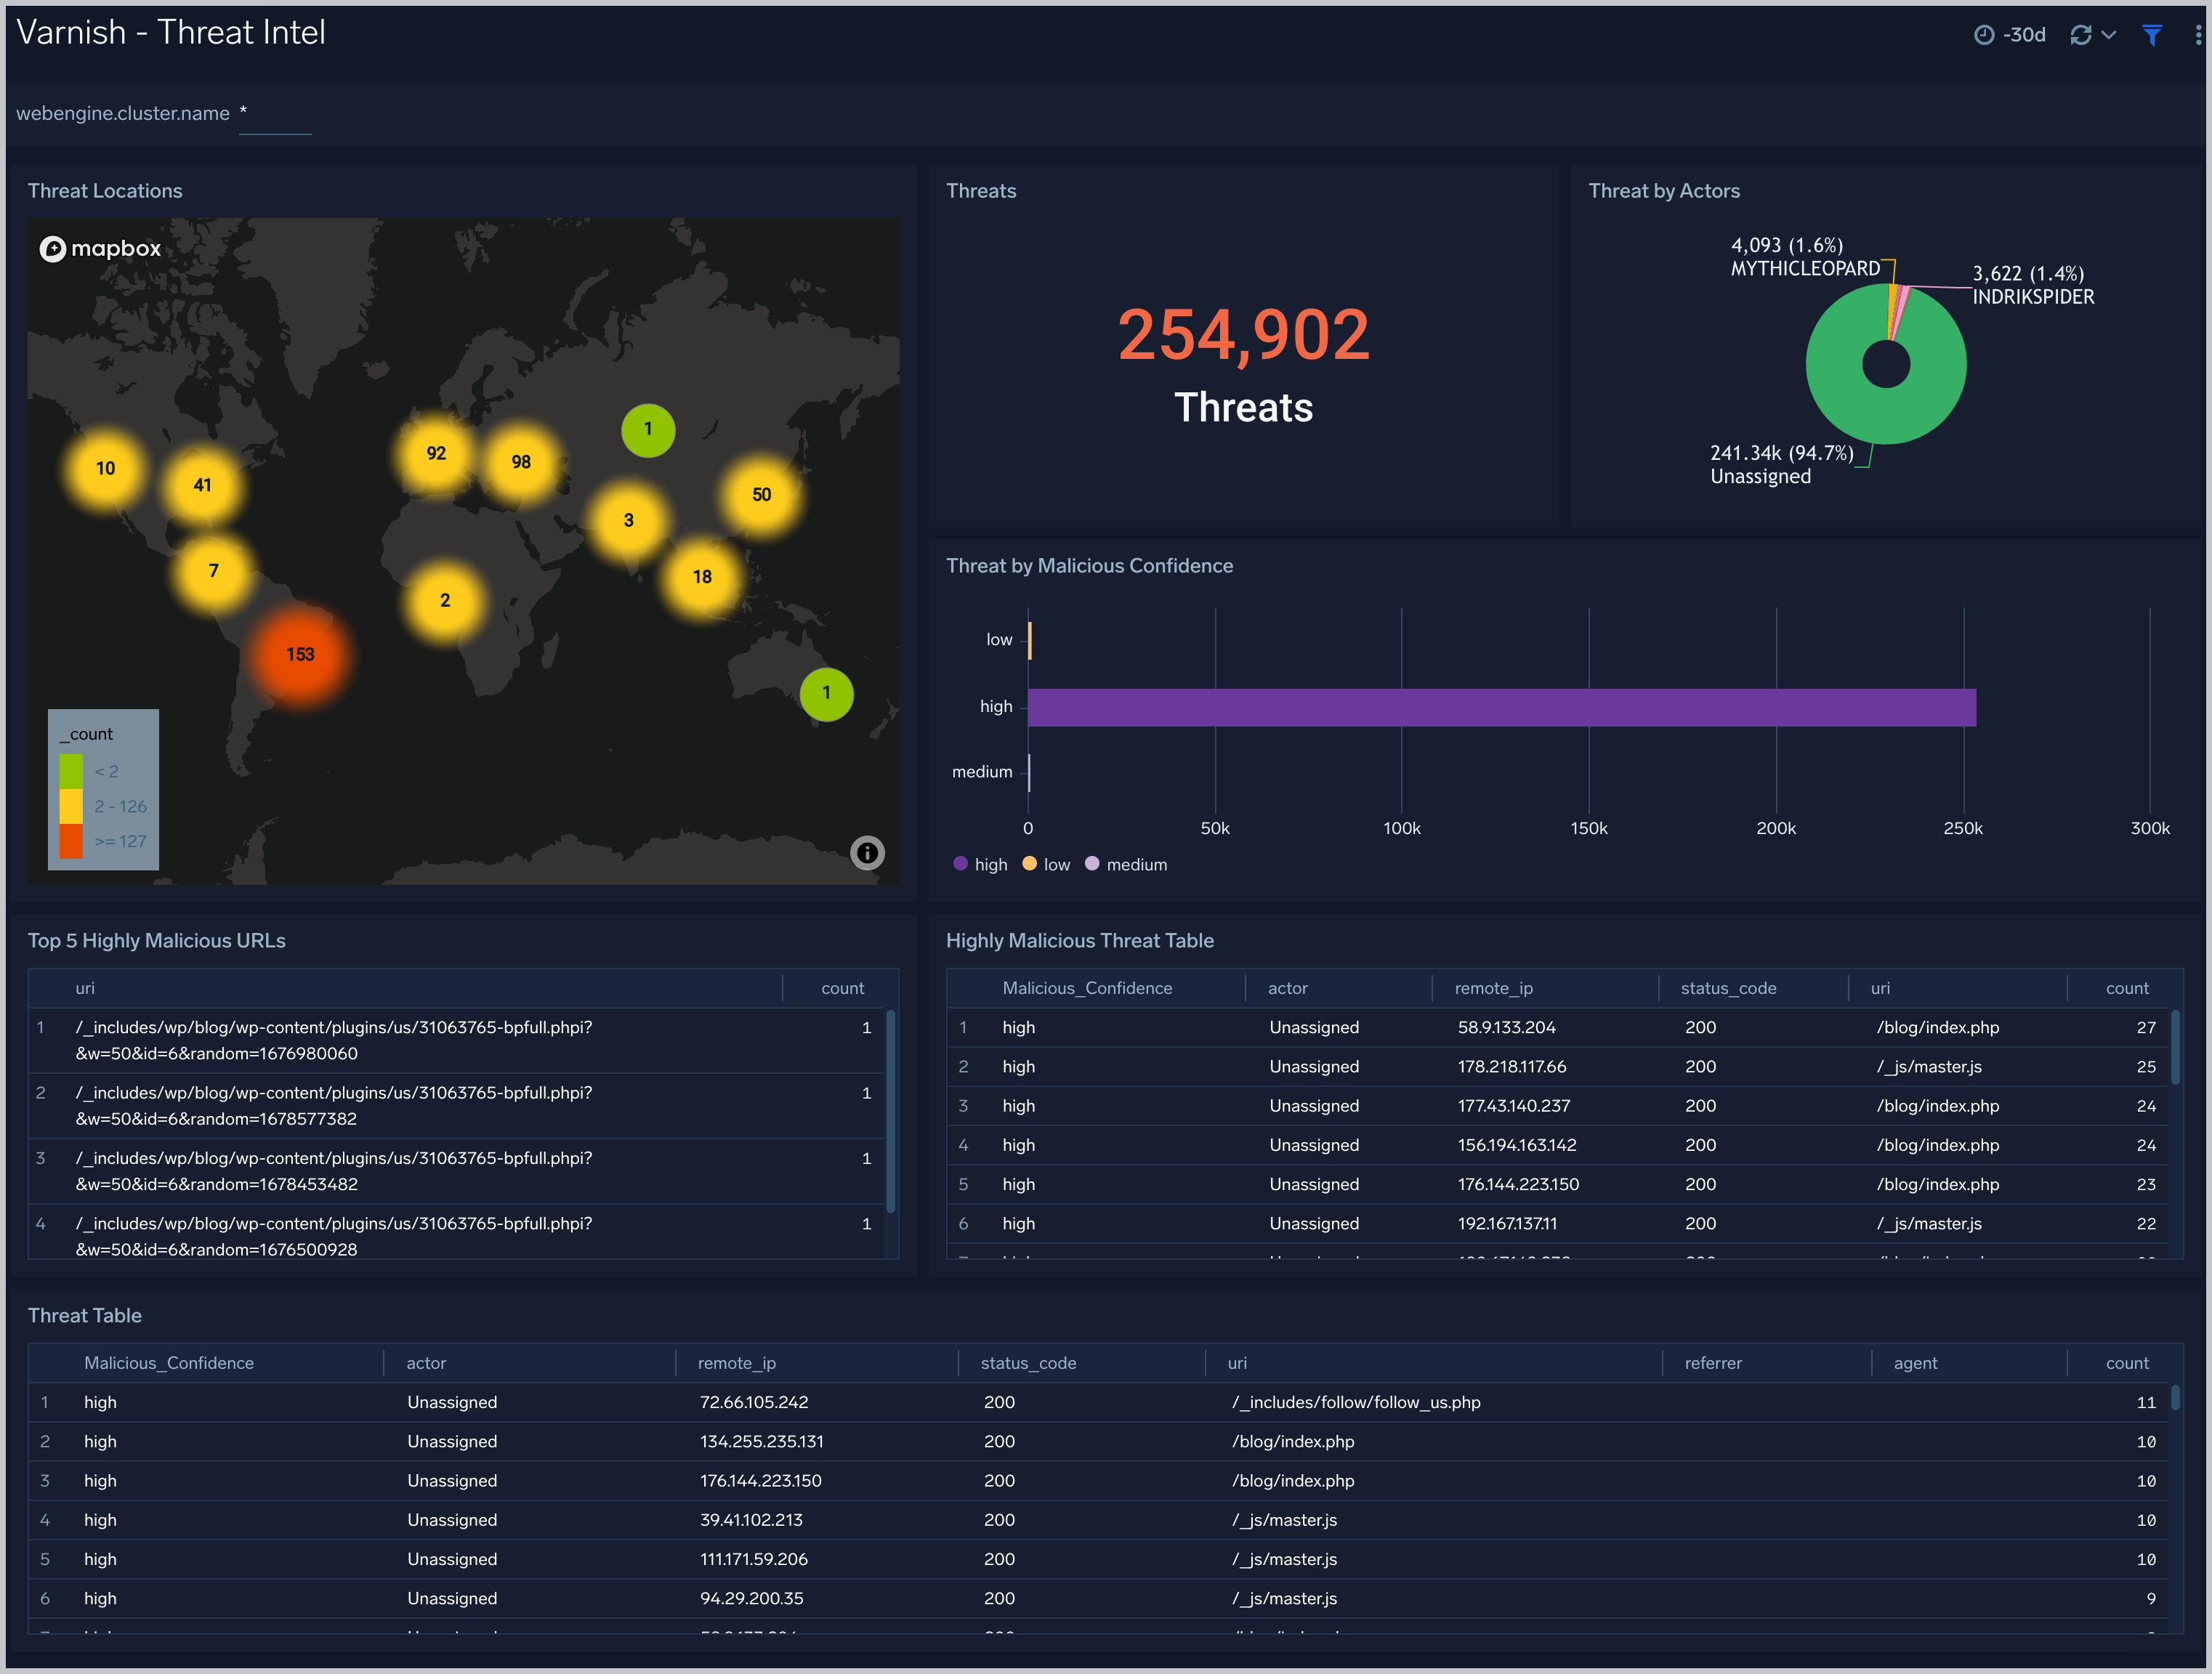Viewport: 2212px width, 1674px height.
Task: Click the URL row with random=1676980060
Action: 456,1040
